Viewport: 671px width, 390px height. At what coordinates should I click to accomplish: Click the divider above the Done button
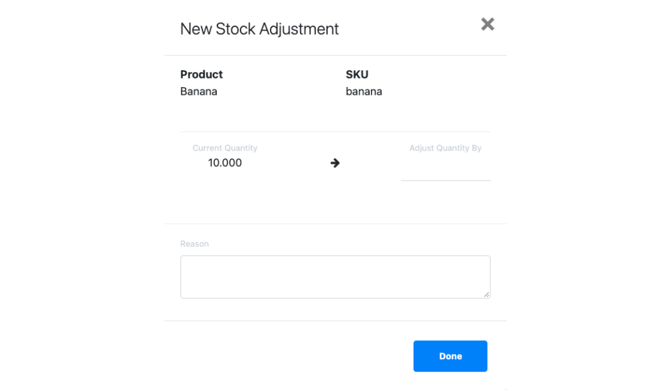click(335, 321)
